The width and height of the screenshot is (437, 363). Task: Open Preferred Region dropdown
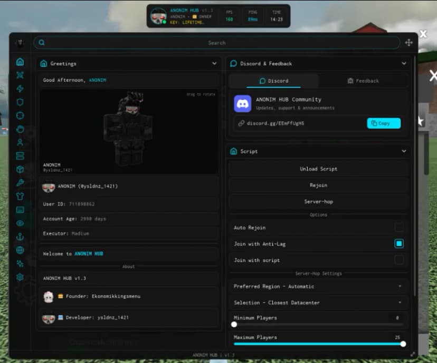tap(318, 286)
